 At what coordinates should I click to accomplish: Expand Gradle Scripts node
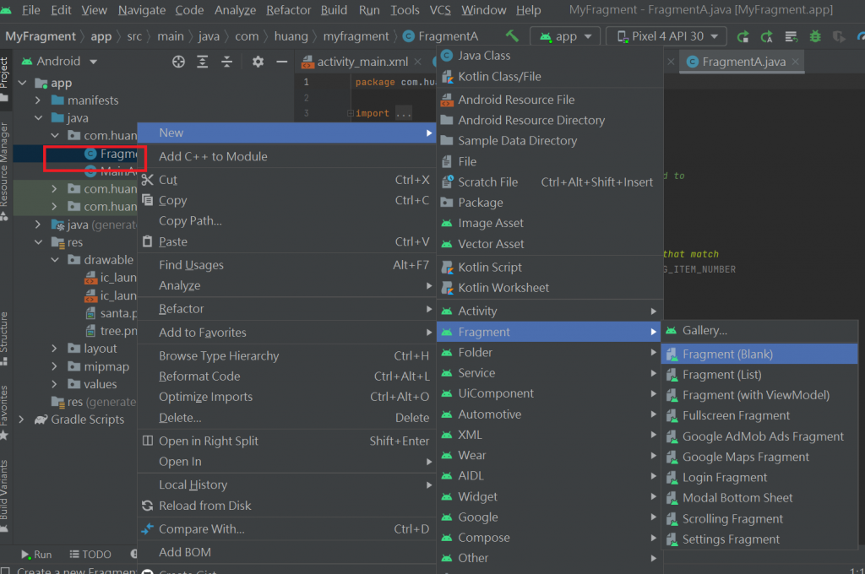point(21,420)
